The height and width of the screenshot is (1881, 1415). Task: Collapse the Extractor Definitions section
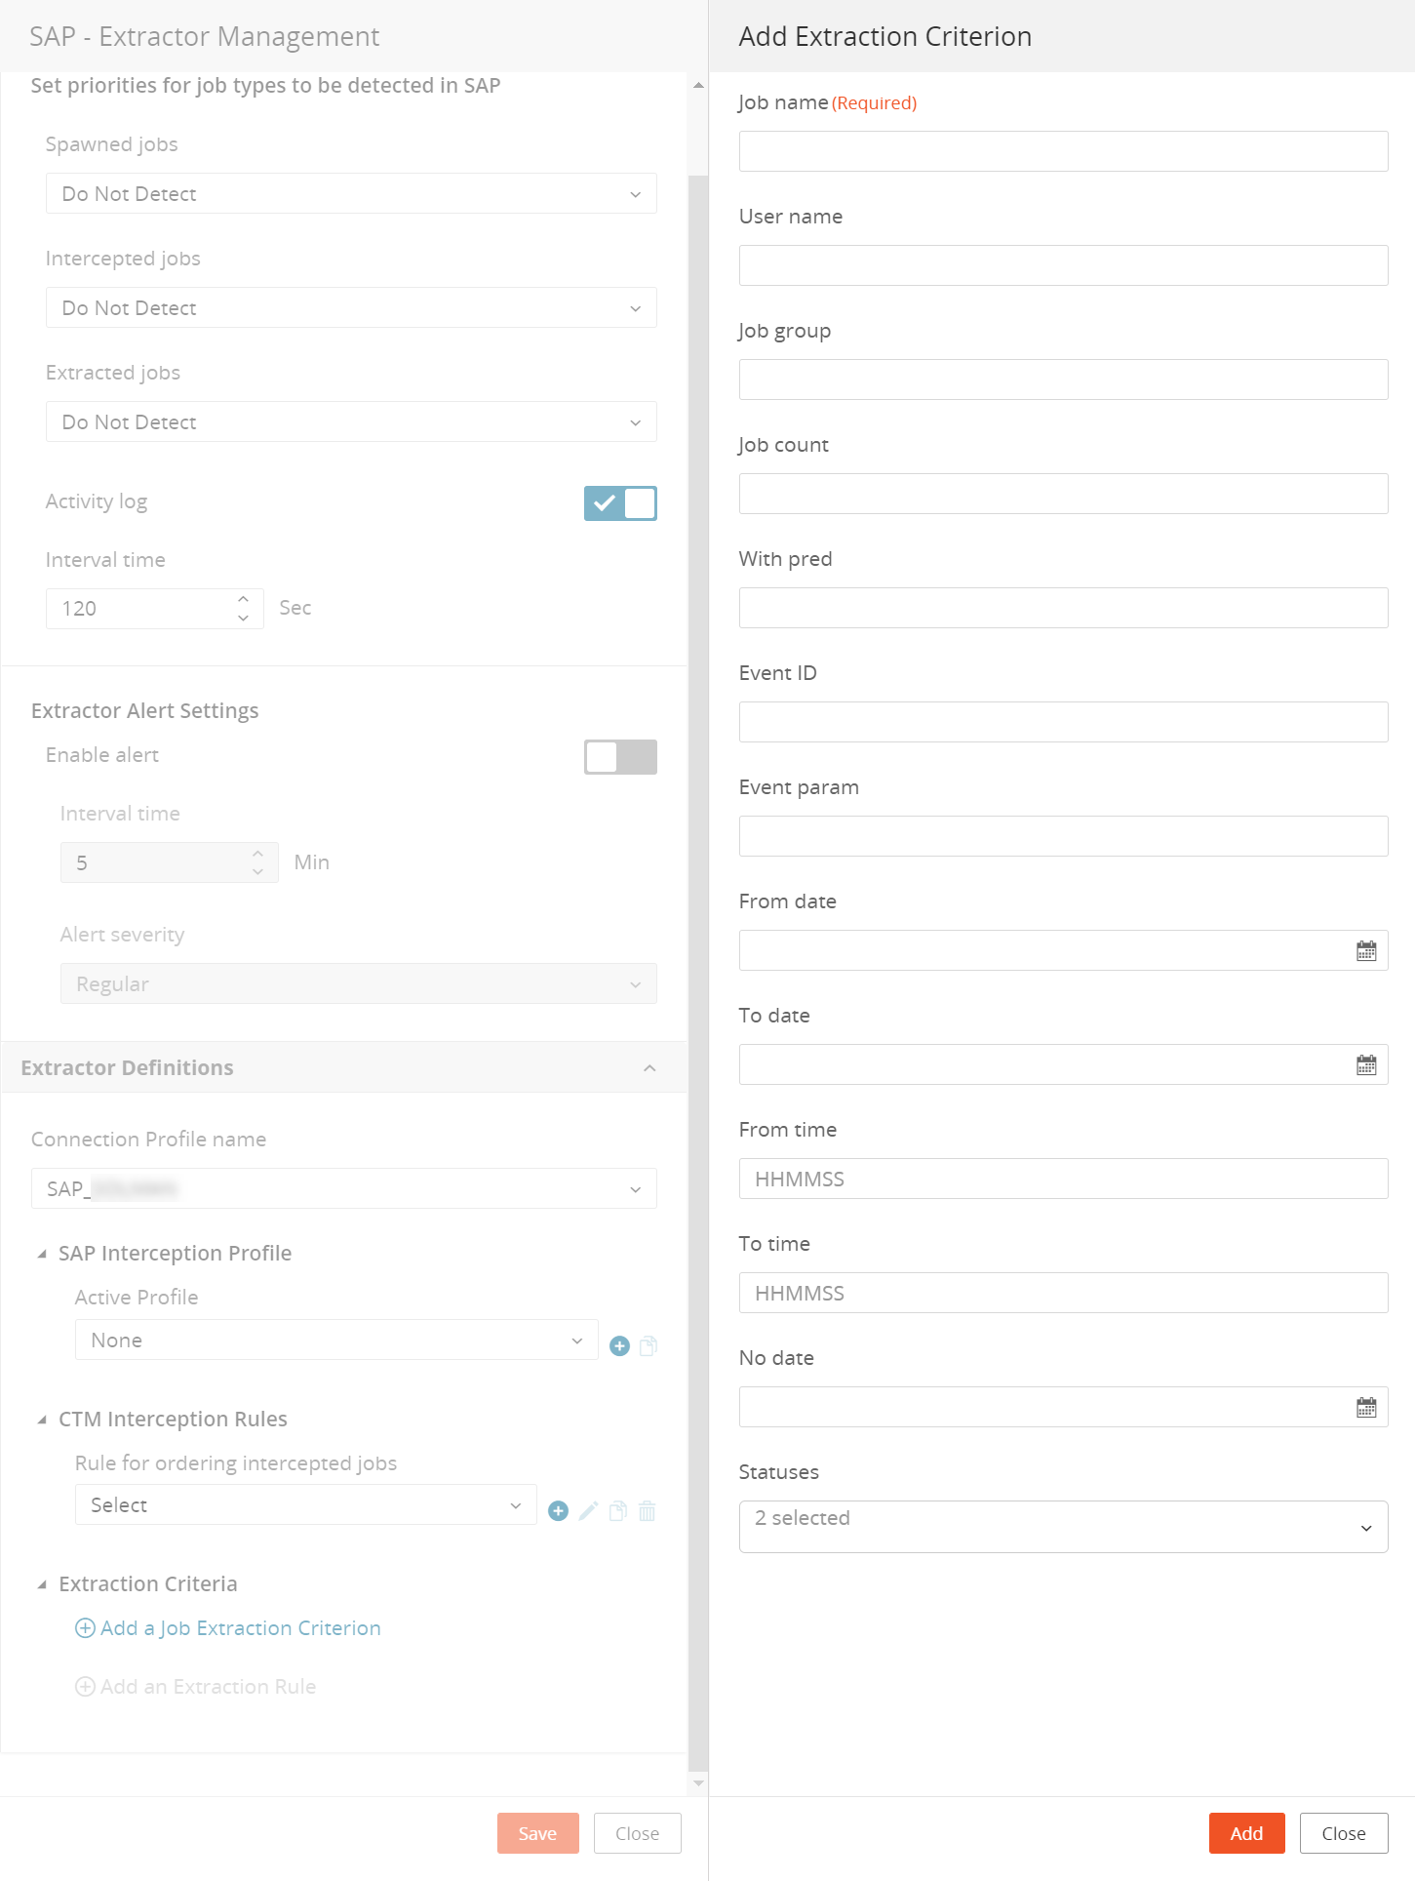(649, 1068)
